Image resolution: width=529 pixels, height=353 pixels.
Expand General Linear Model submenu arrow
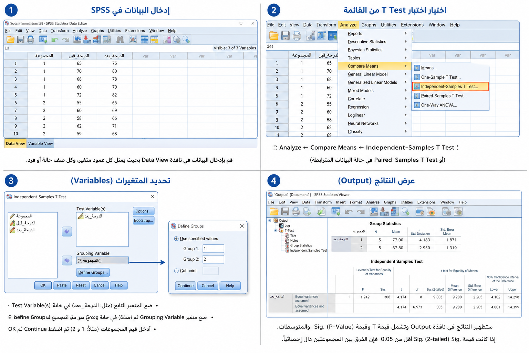[406, 74]
